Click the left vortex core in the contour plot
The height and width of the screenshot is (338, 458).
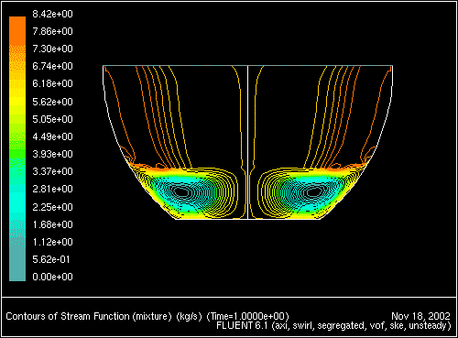[181, 192]
